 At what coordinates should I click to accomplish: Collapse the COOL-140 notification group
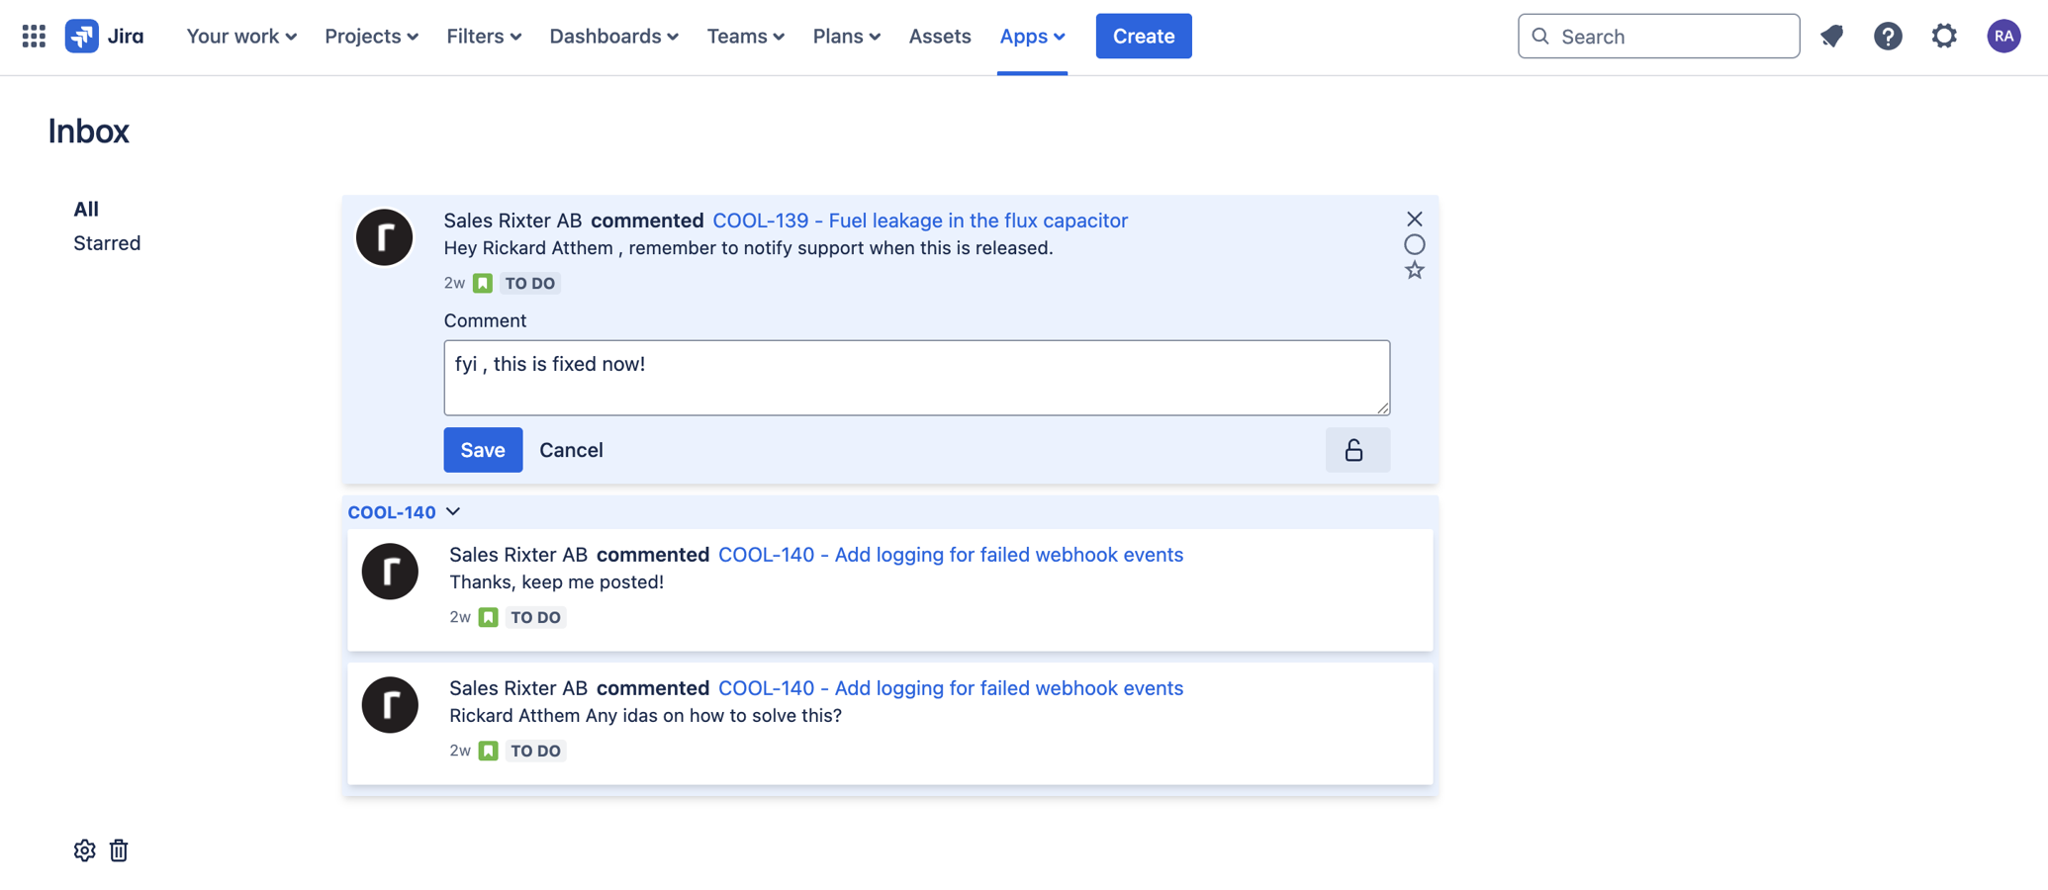(x=453, y=511)
